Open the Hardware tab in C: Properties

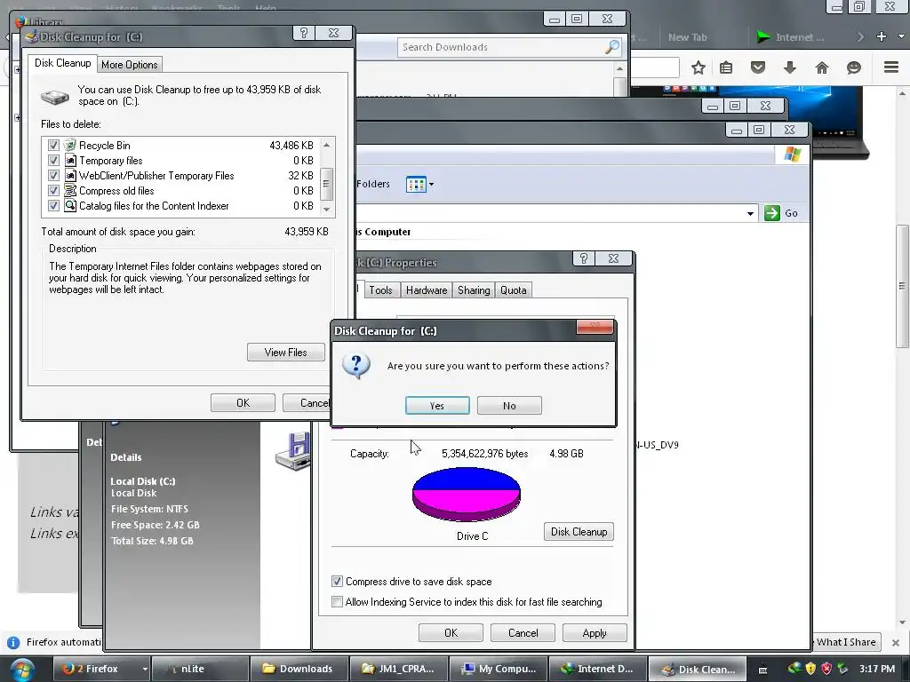click(x=426, y=290)
